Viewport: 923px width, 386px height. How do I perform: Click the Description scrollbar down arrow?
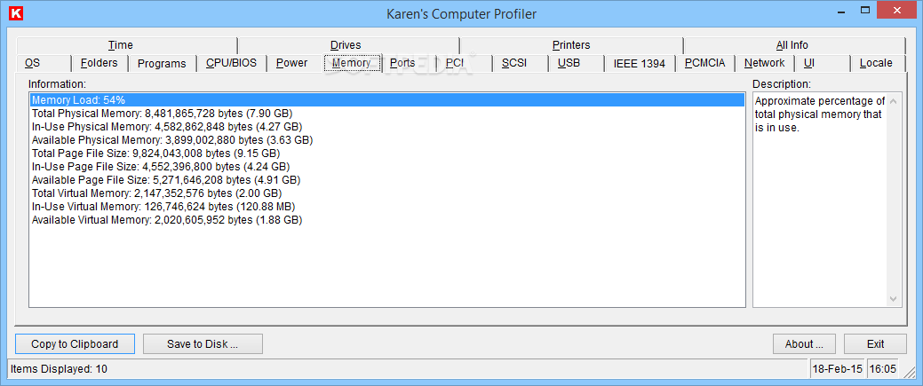pos(894,299)
